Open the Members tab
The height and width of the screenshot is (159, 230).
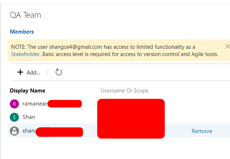[22, 32]
